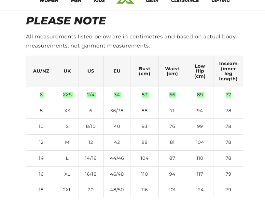Viewport: 265px width, 204px height.
Task: Open the GEAR menu
Action: (152, 1)
